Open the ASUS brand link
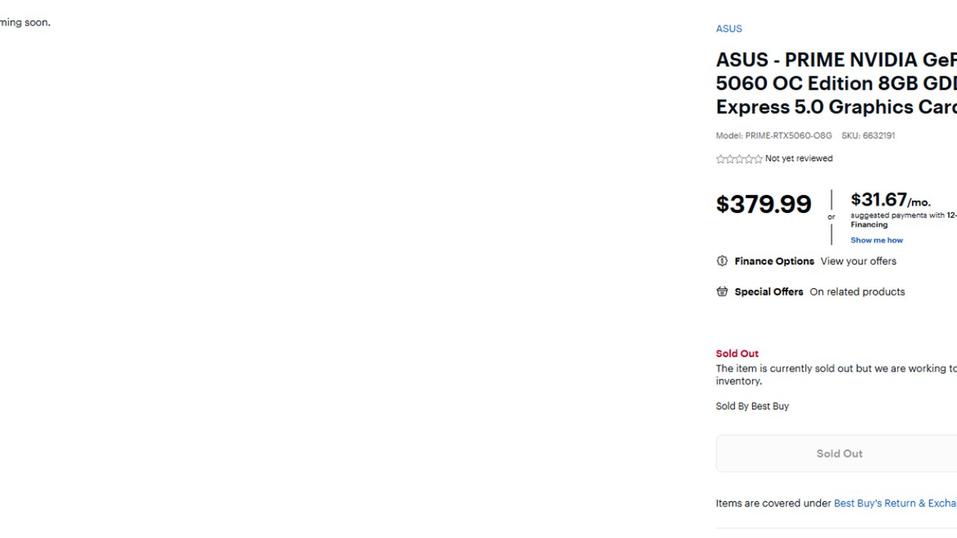 coord(729,28)
